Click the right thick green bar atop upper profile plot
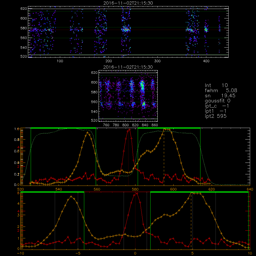 click(169, 128)
